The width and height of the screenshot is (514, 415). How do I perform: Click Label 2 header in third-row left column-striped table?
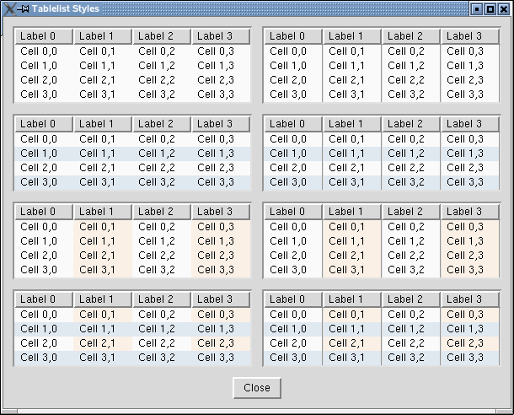click(x=162, y=212)
